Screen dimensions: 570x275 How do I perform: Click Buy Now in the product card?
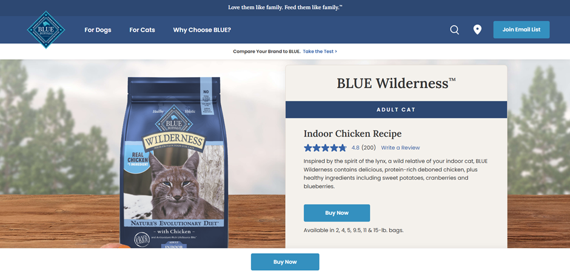pos(337,213)
